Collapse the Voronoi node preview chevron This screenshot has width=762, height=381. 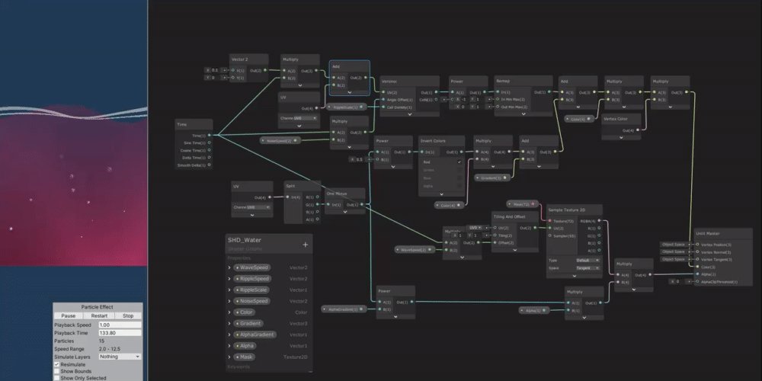tap(410, 114)
